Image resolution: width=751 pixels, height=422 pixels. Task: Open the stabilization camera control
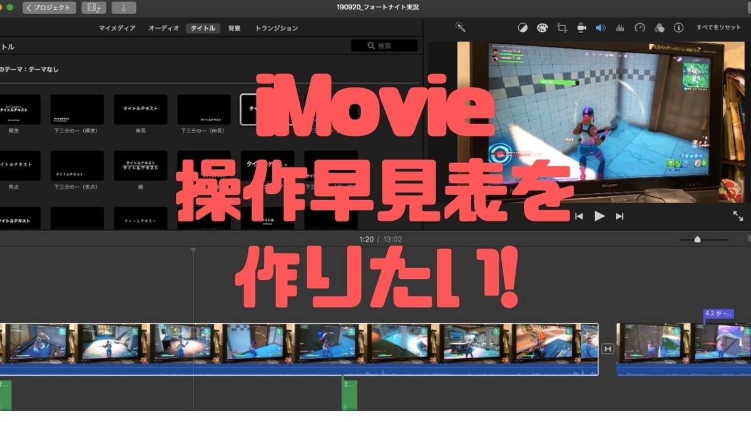pos(581,28)
